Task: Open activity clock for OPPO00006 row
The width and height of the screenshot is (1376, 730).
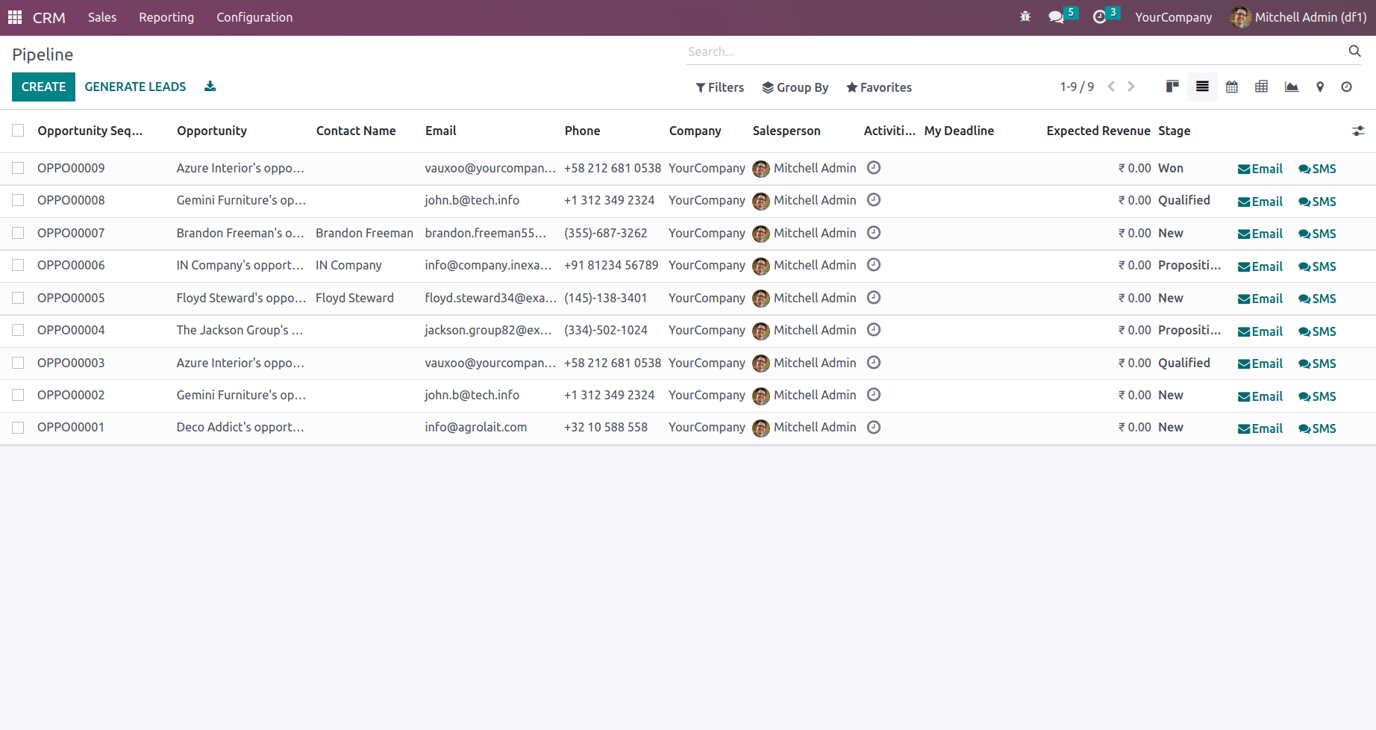Action: pos(874,265)
